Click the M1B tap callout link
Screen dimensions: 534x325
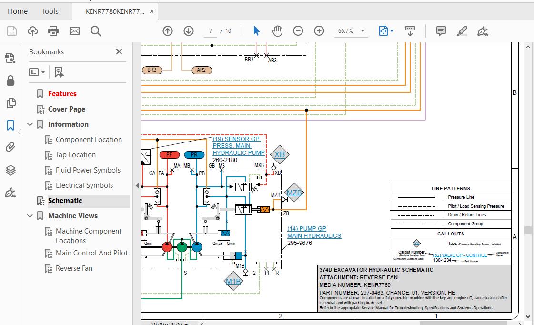(x=233, y=281)
